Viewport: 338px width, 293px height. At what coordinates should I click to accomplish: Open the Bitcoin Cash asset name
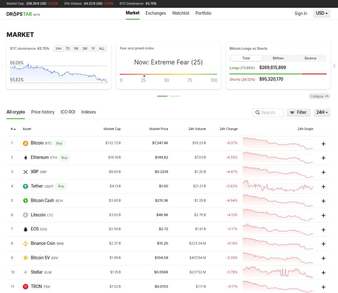coord(42,200)
